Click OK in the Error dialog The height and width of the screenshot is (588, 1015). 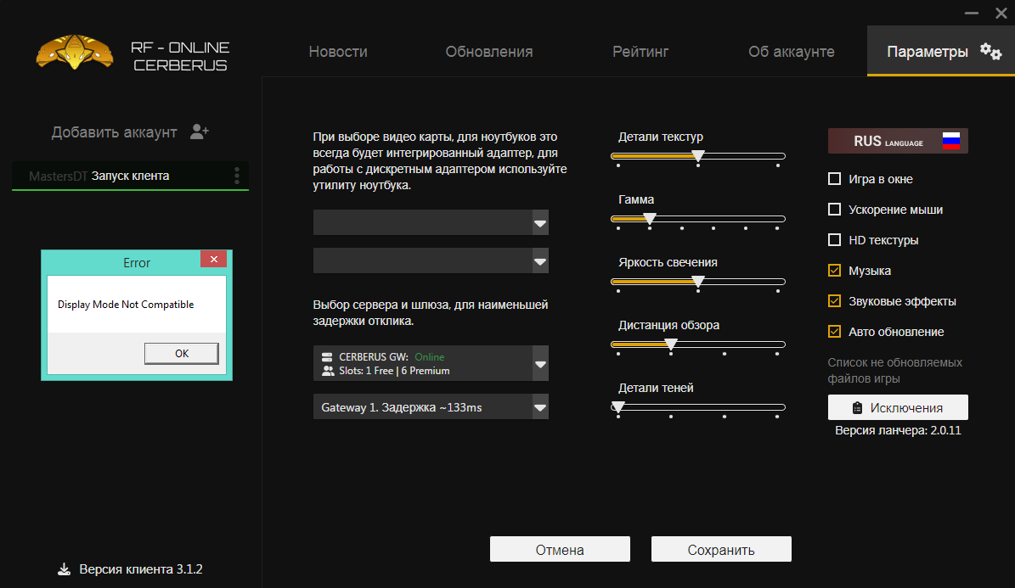[x=182, y=354]
